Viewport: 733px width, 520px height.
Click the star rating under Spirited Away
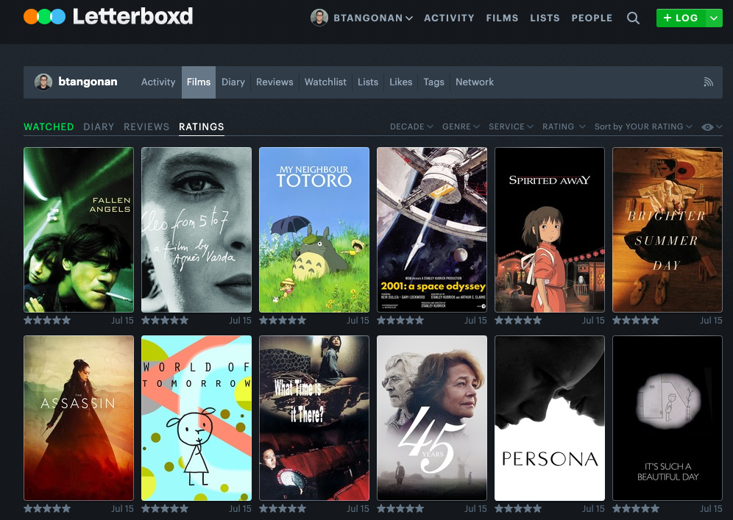tap(518, 321)
